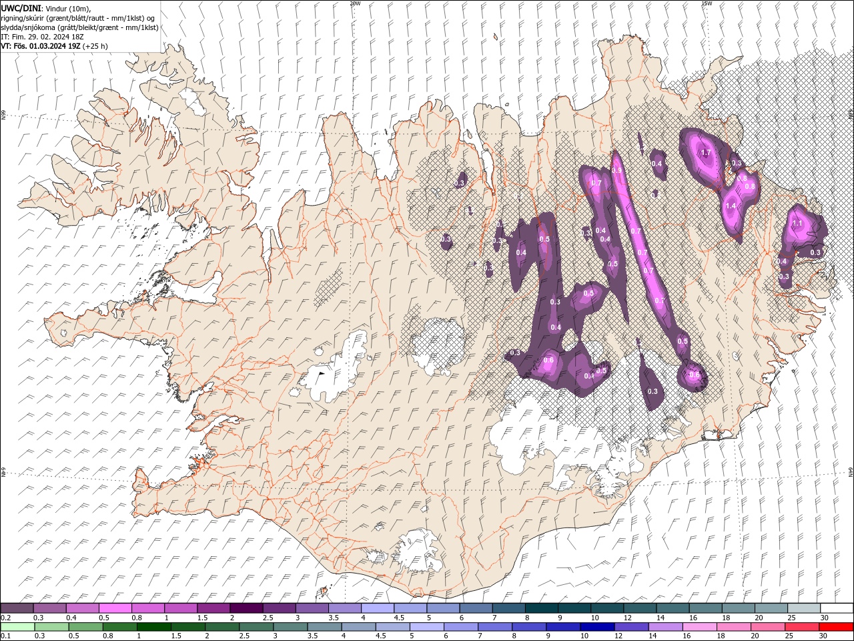Click the '1.1' snowfall value near the east coast

coord(797,224)
